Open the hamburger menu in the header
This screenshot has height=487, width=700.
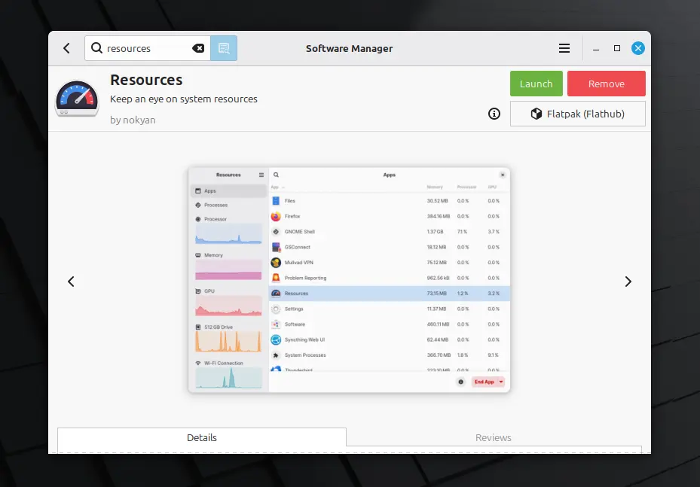coord(564,48)
